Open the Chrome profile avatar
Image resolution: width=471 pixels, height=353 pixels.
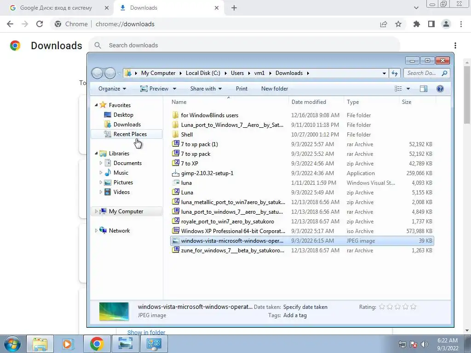[446, 24]
